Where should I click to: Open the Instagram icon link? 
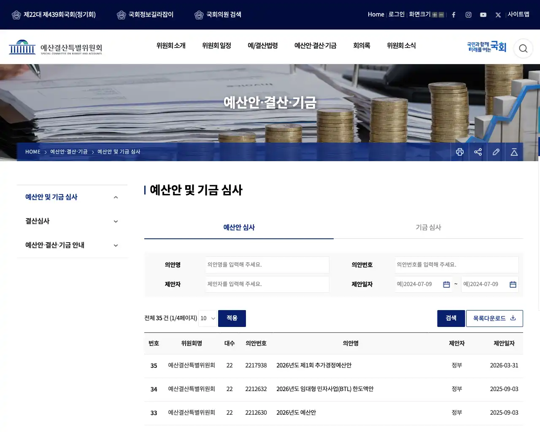tap(468, 15)
